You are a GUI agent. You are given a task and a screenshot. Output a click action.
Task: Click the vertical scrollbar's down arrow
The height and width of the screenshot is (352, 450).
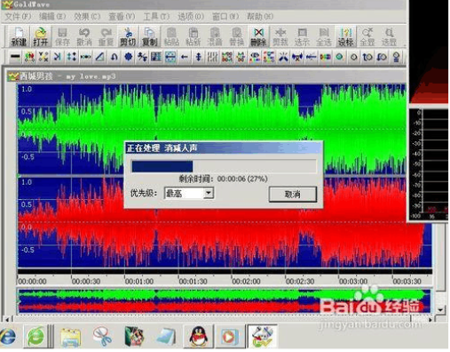click(x=440, y=310)
